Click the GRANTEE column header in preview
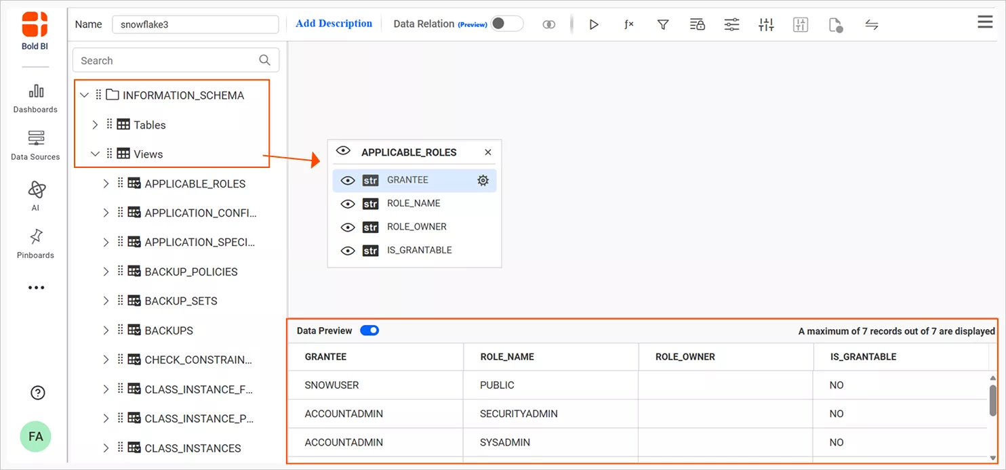This screenshot has height=470, width=1006. coord(376,357)
